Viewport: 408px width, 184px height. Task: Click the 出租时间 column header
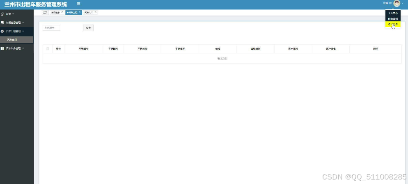tap(256, 48)
